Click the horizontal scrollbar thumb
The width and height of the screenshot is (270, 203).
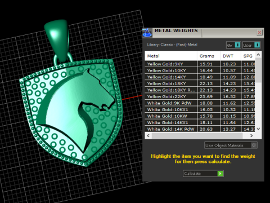point(197,135)
